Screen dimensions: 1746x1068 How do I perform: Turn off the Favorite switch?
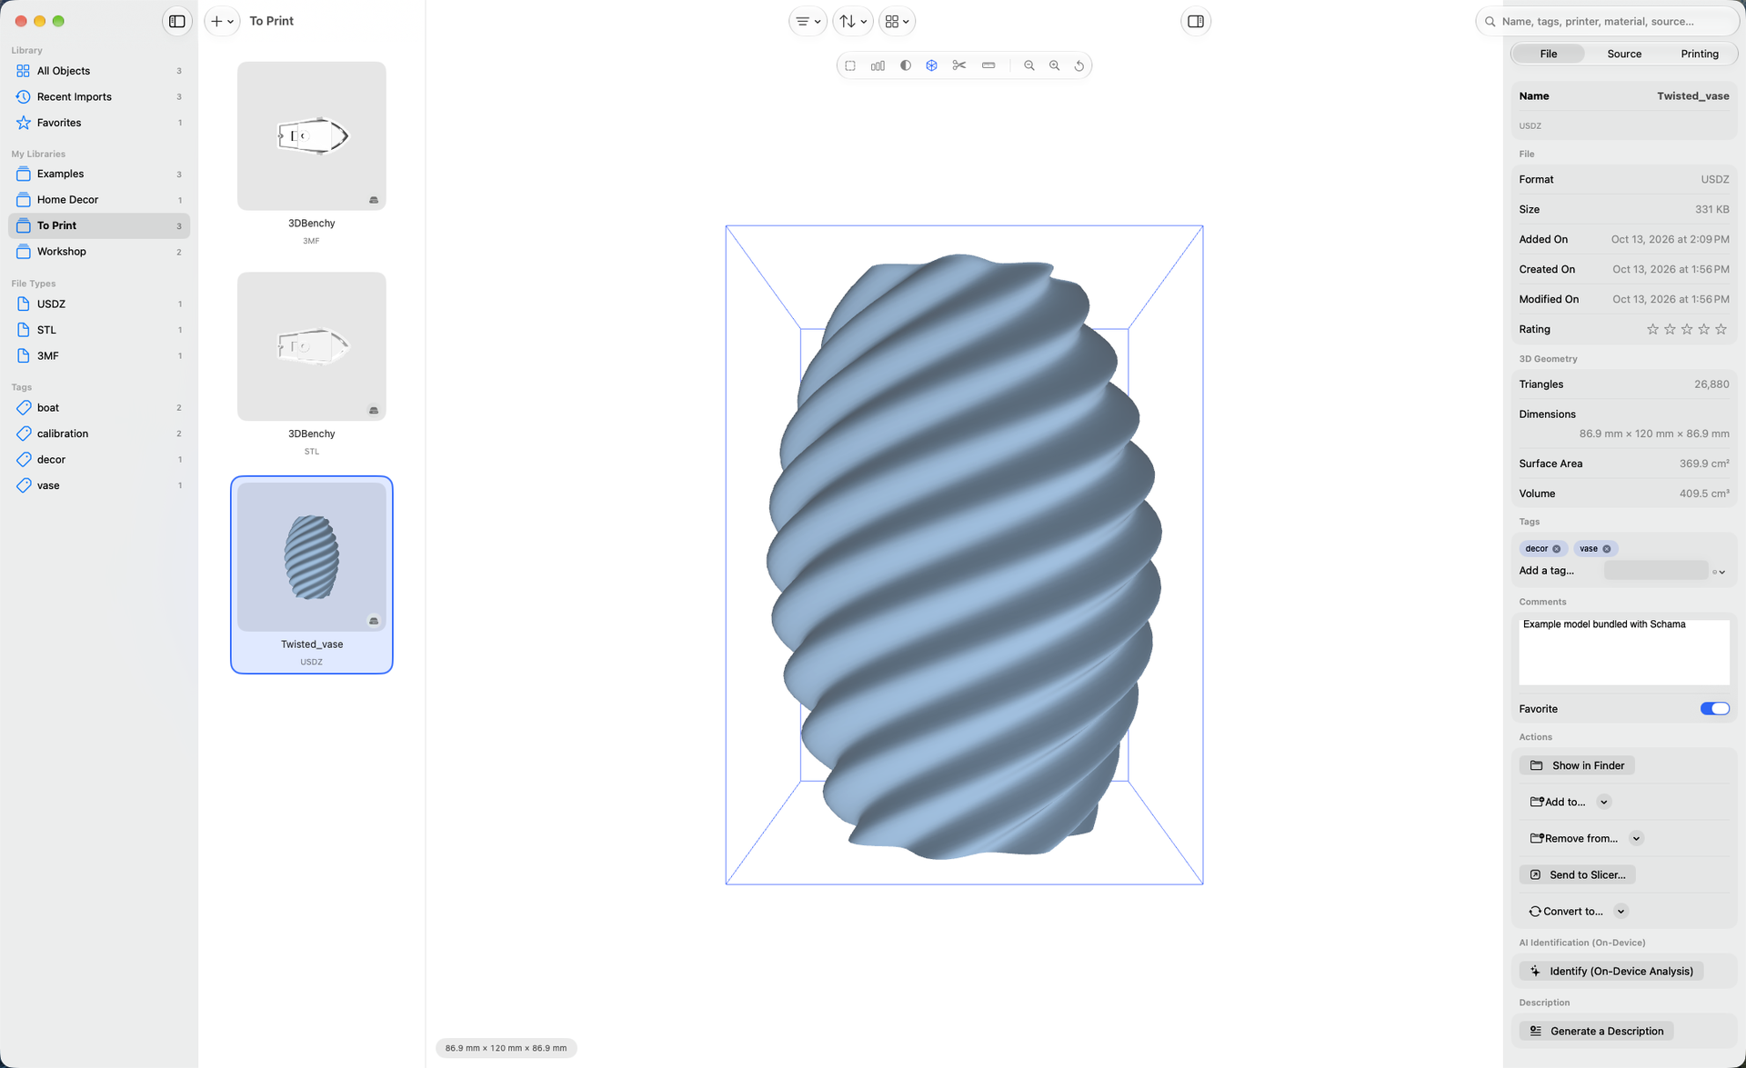tap(1714, 709)
